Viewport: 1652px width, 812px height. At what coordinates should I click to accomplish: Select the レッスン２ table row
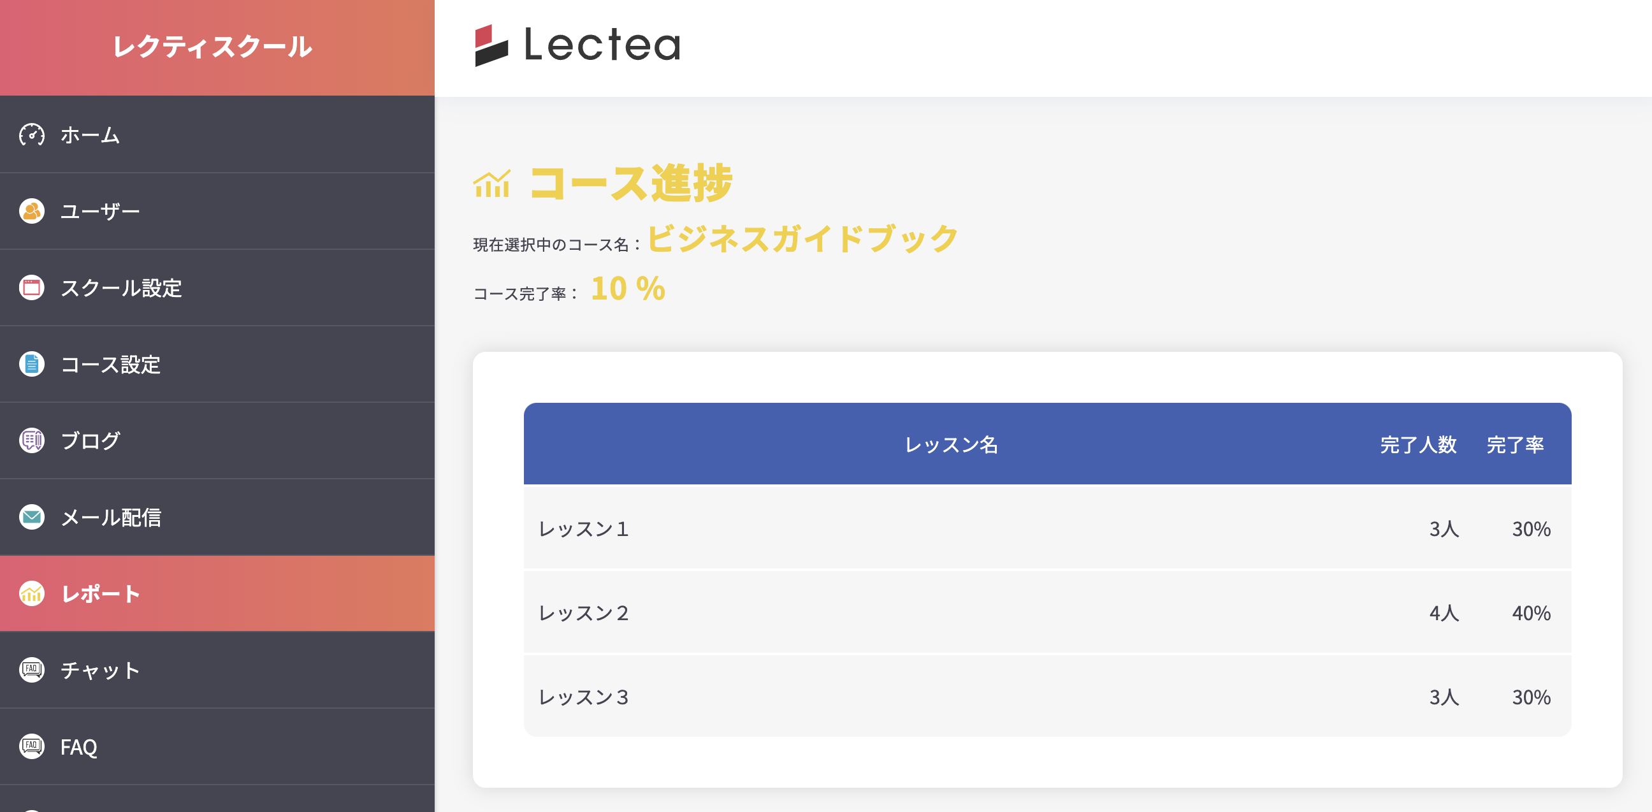pos(1047,613)
